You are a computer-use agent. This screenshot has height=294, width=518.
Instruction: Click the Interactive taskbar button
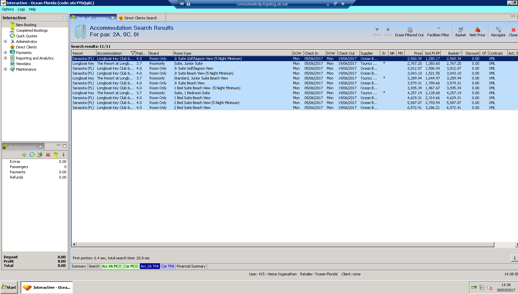click(47, 287)
